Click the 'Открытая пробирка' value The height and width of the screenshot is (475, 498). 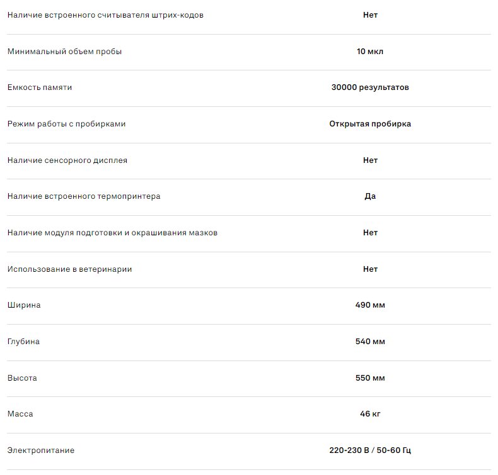coord(370,124)
